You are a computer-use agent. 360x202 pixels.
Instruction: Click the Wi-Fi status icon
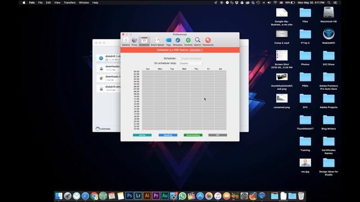click(x=275, y=3)
